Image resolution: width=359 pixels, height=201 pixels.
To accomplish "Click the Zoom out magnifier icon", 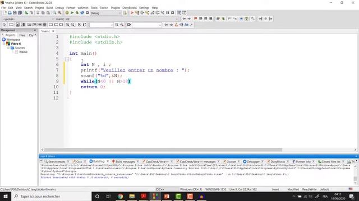I will point(72,25).
